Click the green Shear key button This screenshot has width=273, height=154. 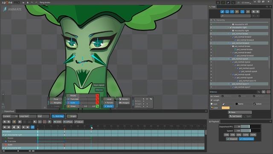(x=97, y=106)
